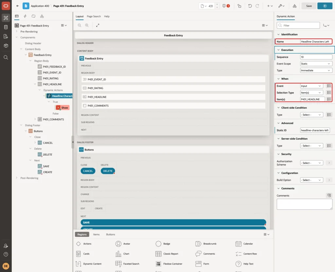Open Gallery cube icon in sidebar
The width and height of the screenshot is (335, 272).
pos(6,45)
